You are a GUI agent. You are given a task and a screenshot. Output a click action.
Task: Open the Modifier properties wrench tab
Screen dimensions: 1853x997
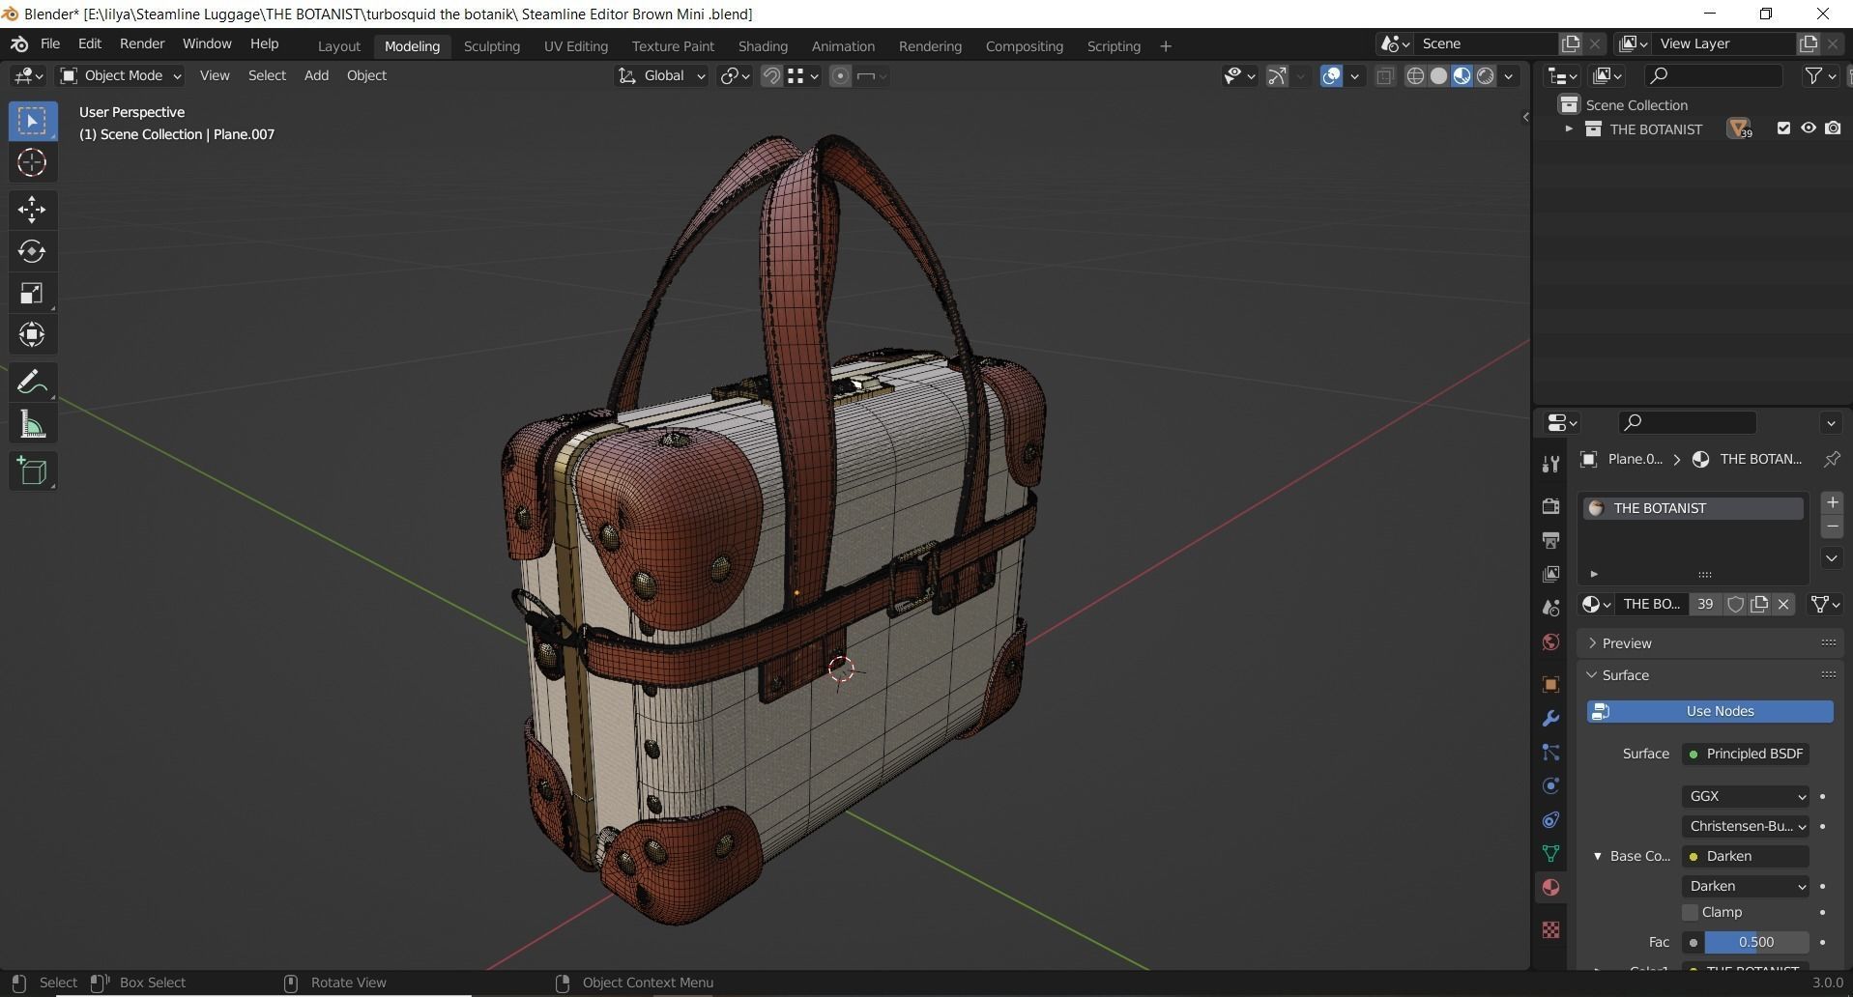pyautogui.click(x=1550, y=719)
